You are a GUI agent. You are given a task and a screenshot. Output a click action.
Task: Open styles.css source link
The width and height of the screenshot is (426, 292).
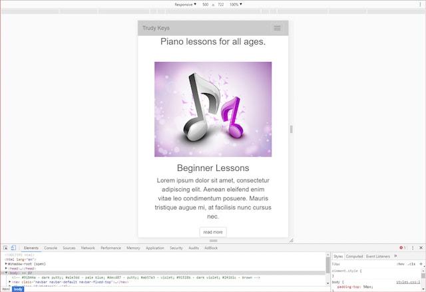click(x=407, y=282)
